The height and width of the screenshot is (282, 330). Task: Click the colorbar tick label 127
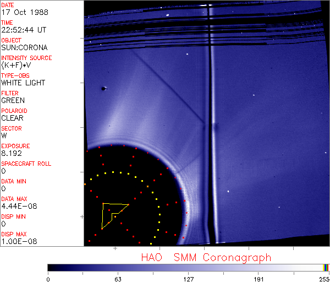[x=189, y=279]
